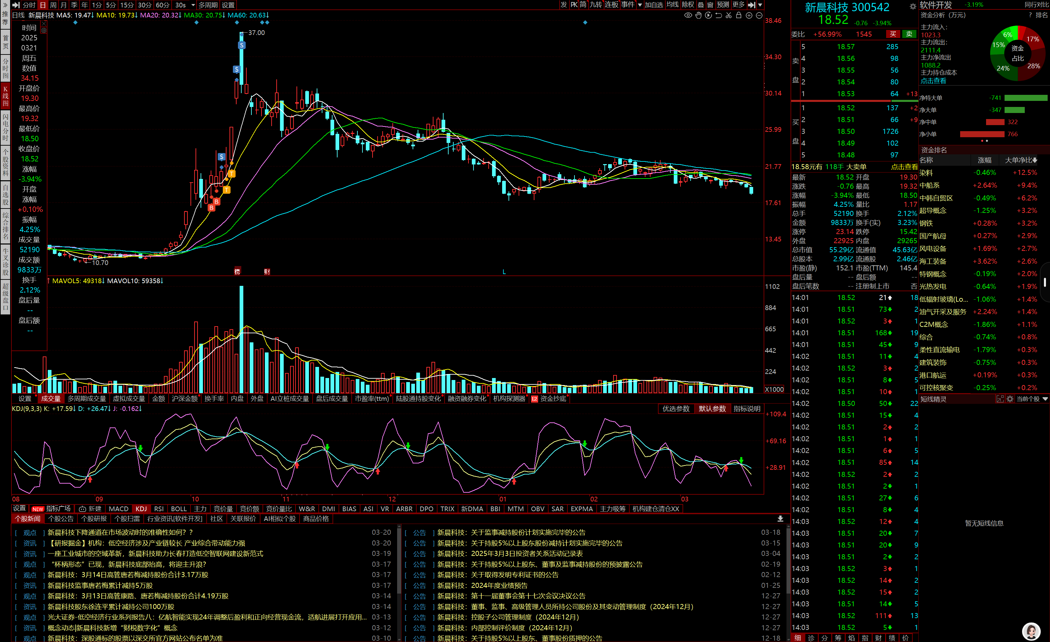This screenshot has width=1050, height=642.
Task: Expand the 30s period dropdown arrow
Action: (x=193, y=5)
